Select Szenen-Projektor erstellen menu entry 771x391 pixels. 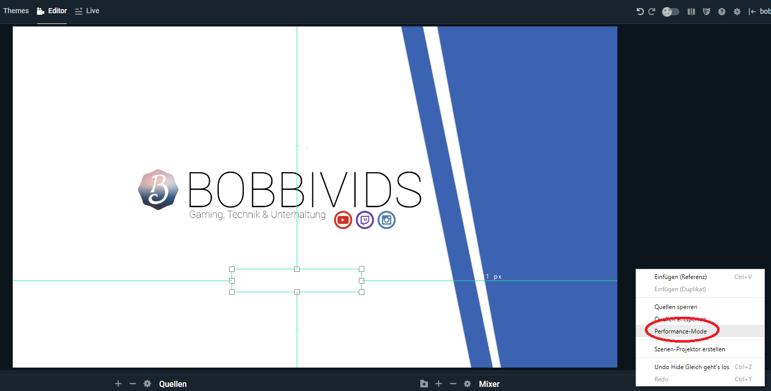coord(700,349)
